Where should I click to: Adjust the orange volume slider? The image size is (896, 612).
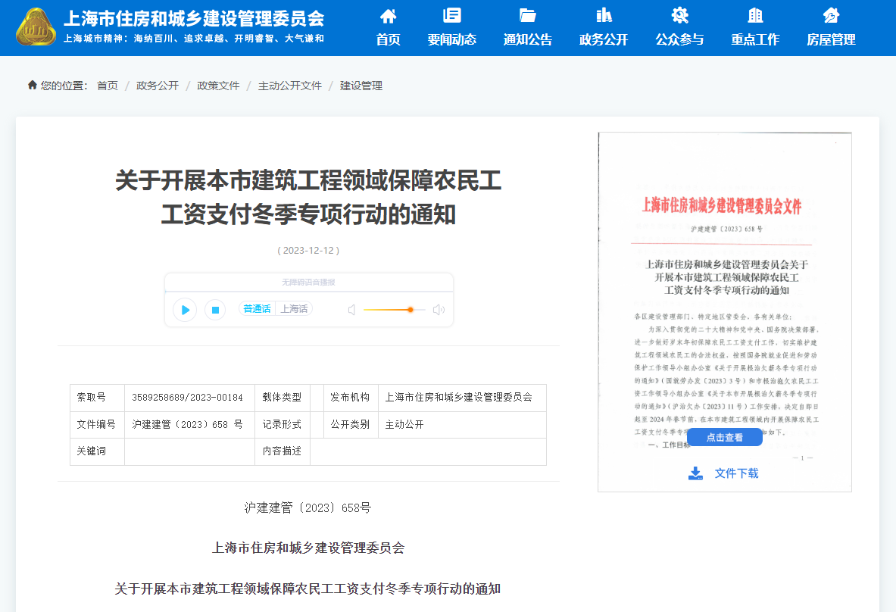[x=411, y=310]
